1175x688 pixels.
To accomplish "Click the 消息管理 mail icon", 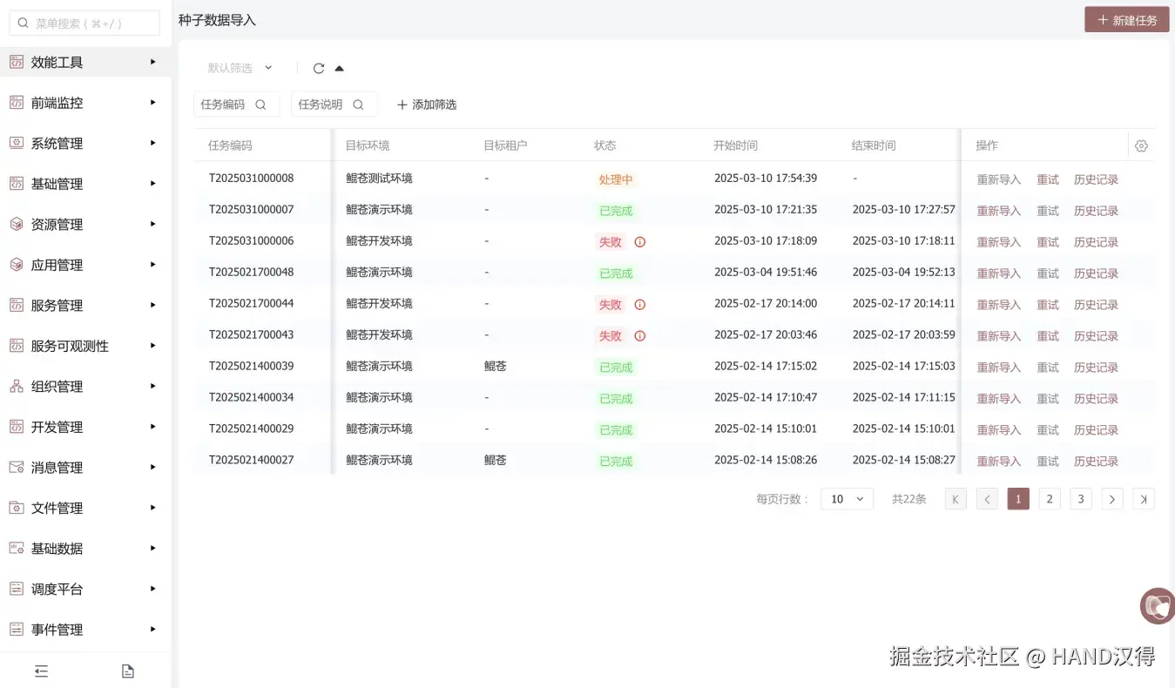I will click(16, 467).
